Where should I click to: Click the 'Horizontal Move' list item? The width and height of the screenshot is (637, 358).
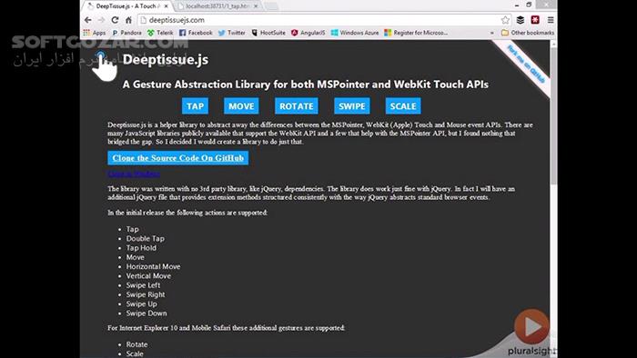[153, 266]
